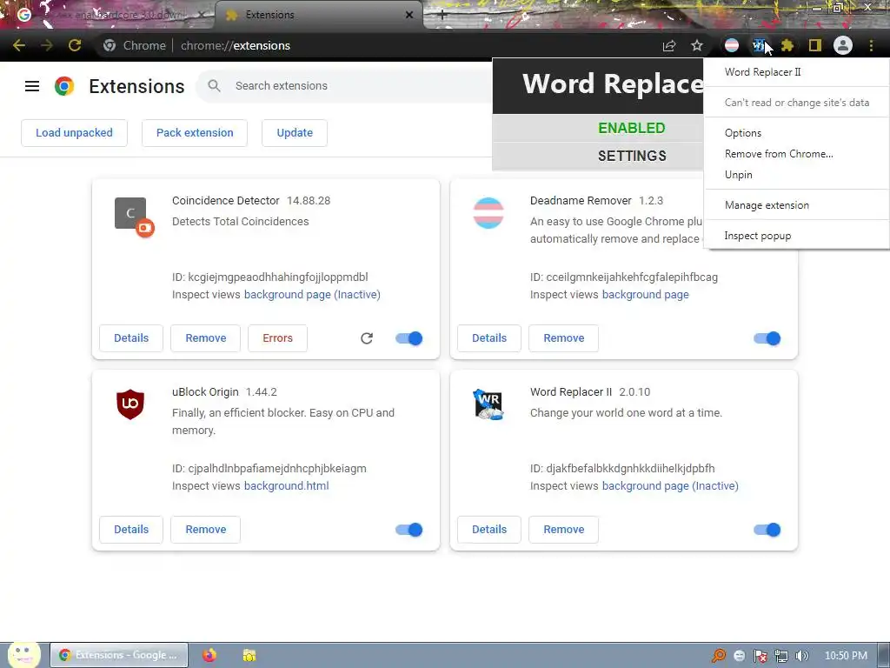Screen dimensions: 890x668
Task: Open the Extensions hamburger side menu
Action: pos(32,86)
